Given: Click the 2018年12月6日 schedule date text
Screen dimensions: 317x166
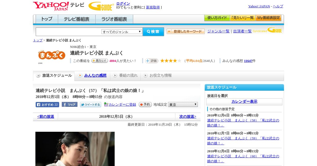Looking at the screenshot, I should pyautogui.click(x=233, y=115).
